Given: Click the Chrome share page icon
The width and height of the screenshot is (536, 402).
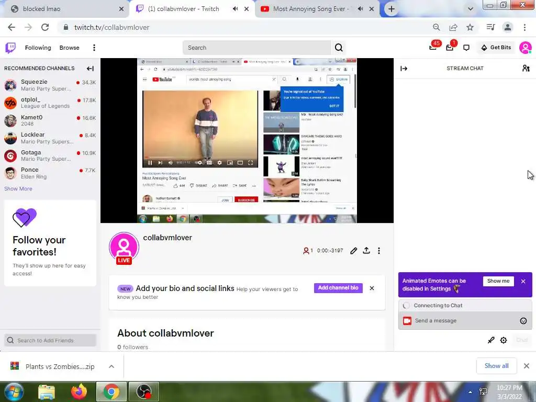Looking at the screenshot, I should pyautogui.click(x=453, y=27).
